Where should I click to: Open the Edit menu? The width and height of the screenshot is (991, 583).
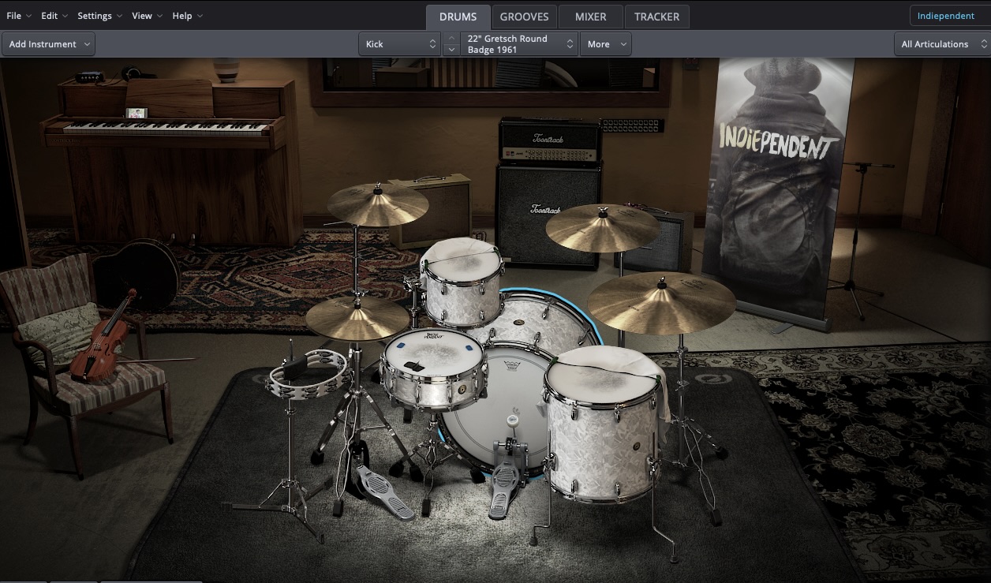[x=54, y=16]
